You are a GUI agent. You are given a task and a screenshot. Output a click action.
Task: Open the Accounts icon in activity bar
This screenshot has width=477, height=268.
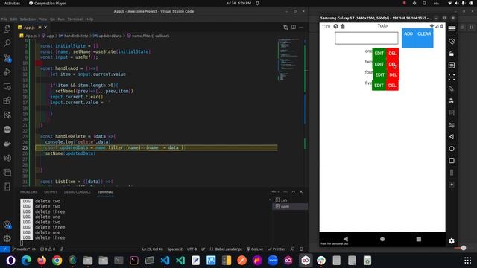point(7,225)
